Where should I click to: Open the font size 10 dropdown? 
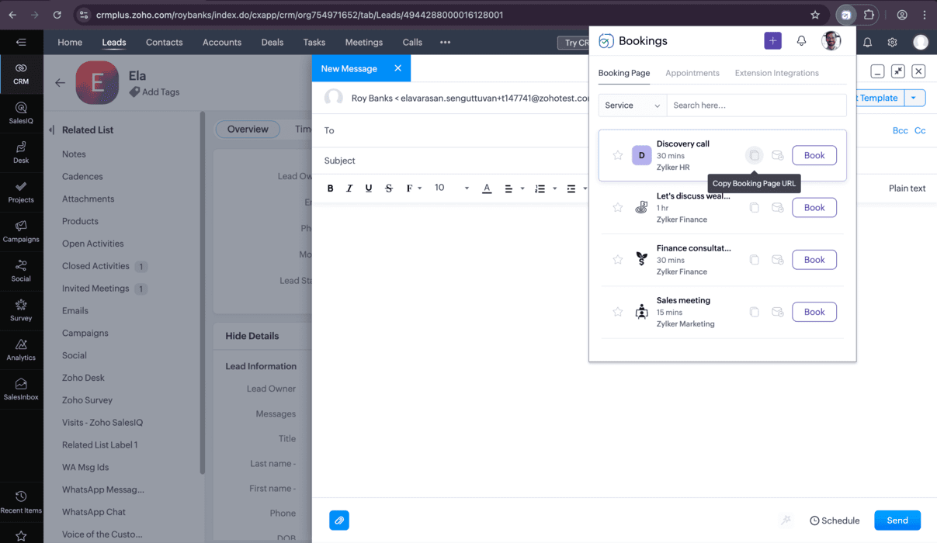click(451, 188)
